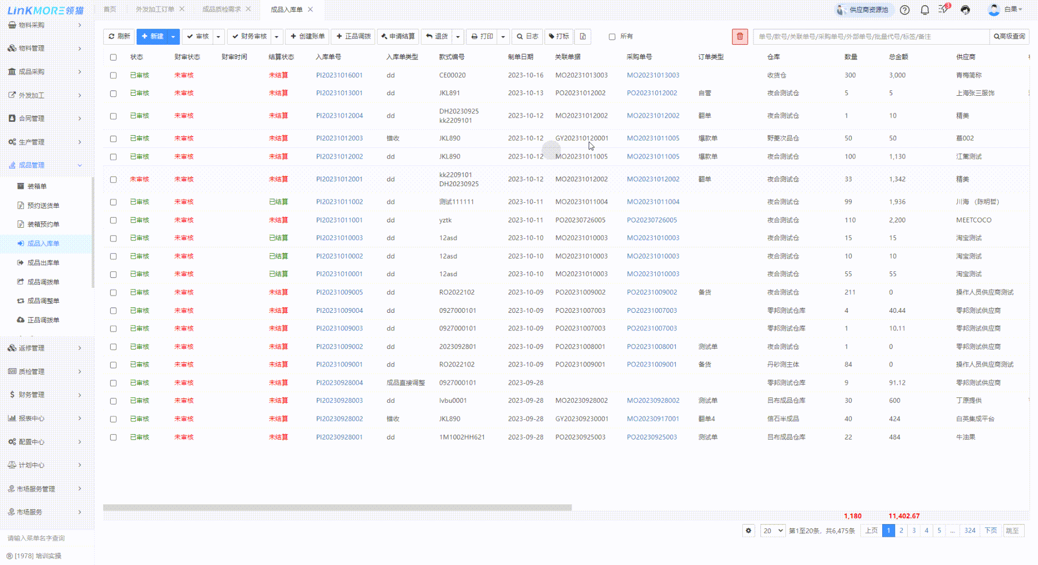1038x565 pixels.
Task: Open the help question mark icon
Action: (x=905, y=10)
